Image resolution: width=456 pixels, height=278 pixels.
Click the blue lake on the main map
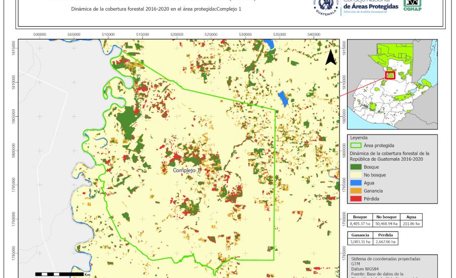click(x=283, y=98)
